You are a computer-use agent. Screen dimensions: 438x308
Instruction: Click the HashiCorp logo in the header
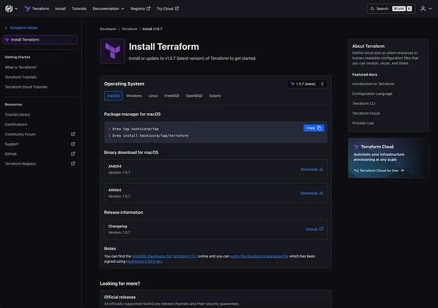click(x=9, y=9)
